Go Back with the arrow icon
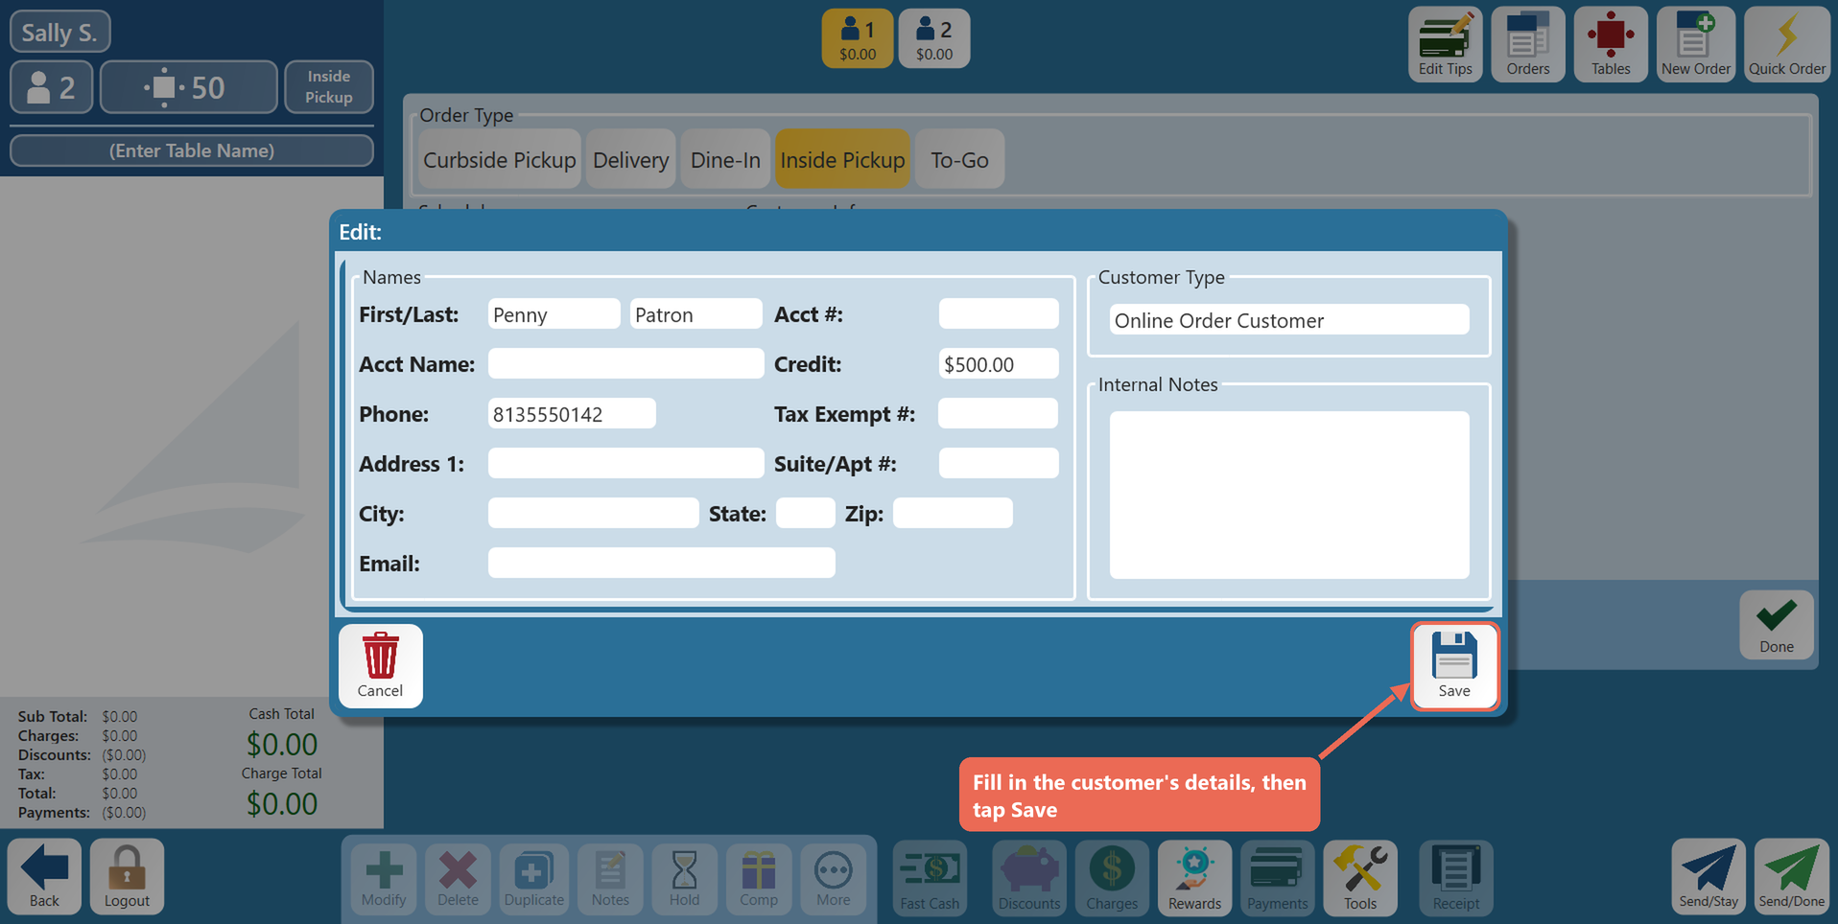Screen dimensions: 1838x924 pyautogui.click(x=44, y=876)
